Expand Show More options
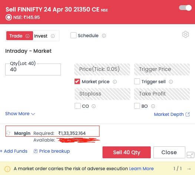This screenshot has height=175, width=195. [x=20, y=114]
